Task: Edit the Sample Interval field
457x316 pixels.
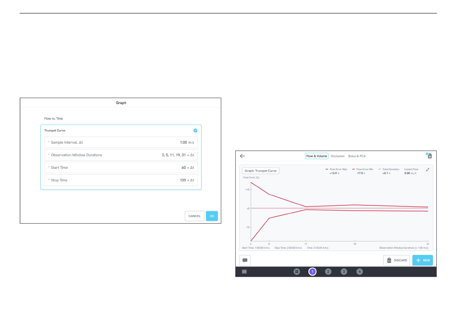Action: pyautogui.click(x=121, y=142)
